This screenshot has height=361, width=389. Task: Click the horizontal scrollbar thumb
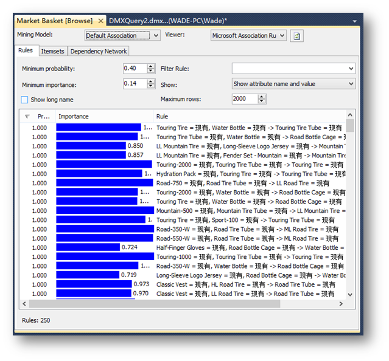(x=155, y=303)
